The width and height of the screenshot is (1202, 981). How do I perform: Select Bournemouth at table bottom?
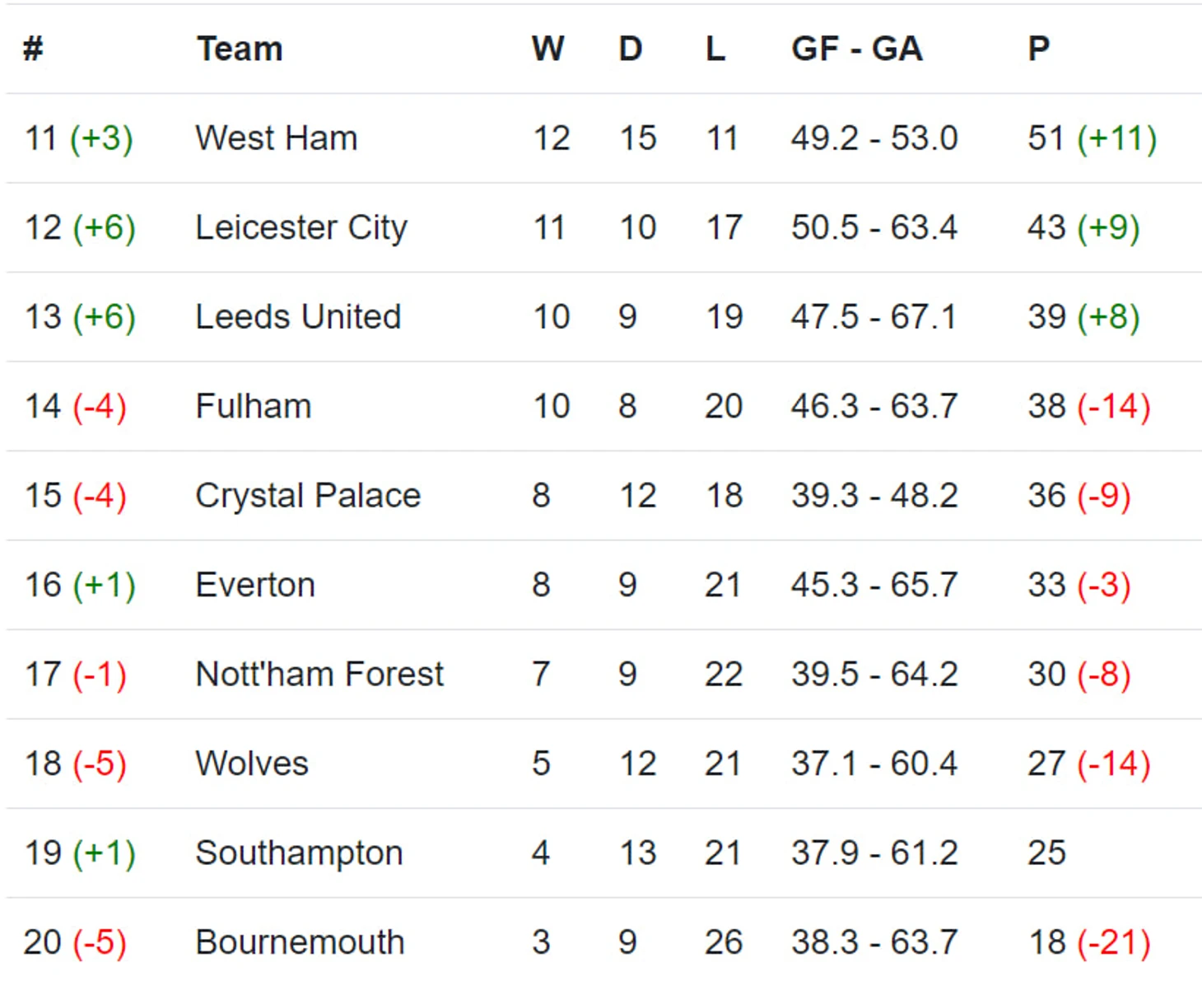point(300,942)
